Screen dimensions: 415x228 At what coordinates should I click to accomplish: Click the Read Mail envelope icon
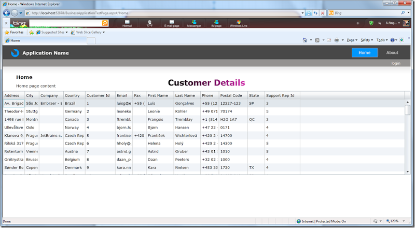(329, 40)
